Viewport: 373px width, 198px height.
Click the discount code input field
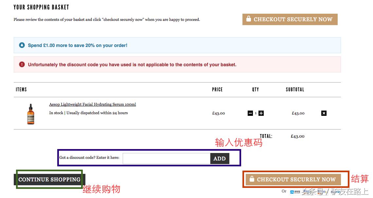(166, 158)
